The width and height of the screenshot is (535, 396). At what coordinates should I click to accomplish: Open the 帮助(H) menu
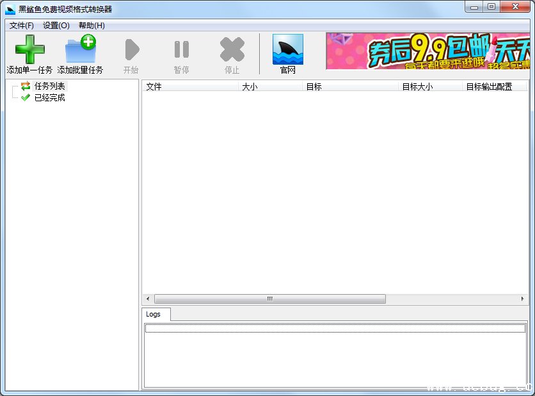point(92,26)
